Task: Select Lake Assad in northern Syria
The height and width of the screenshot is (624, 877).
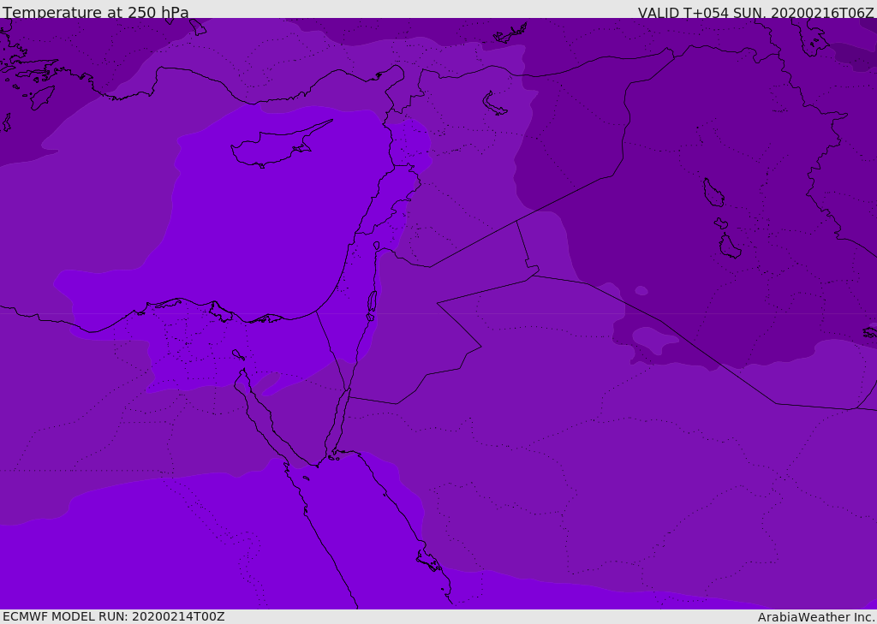Action: tap(495, 104)
